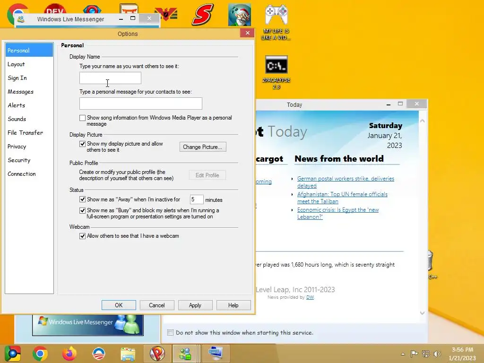The height and width of the screenshot is (363, 484).
Task: Toggle Show me as Away when inactive
Action: pyautogui.click(x=82, y=199)
